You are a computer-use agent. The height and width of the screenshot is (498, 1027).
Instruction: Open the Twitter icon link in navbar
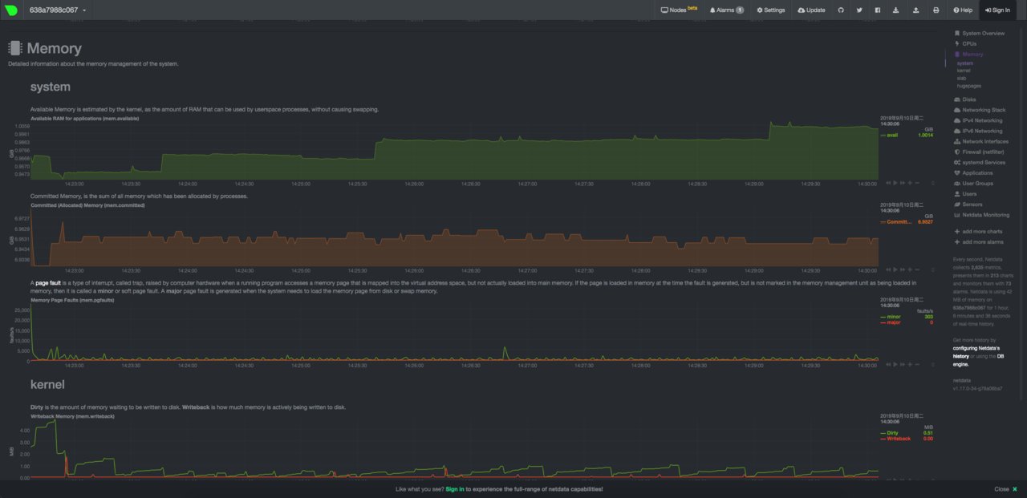click(859, 10)
